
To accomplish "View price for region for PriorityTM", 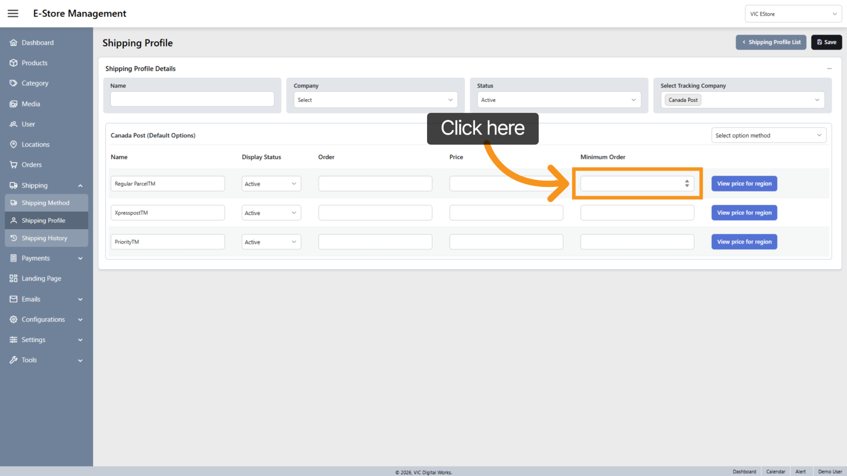I will point(744,242).
